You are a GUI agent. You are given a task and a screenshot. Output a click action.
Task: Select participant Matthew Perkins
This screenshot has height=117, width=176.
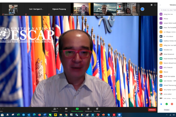168,41
